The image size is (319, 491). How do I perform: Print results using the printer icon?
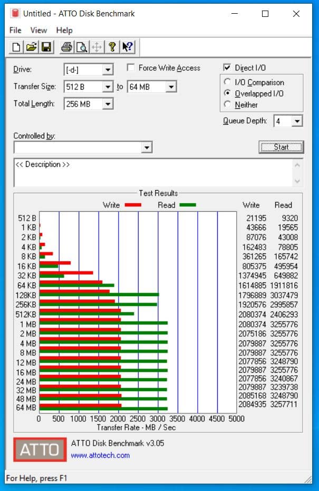[66, 47]
